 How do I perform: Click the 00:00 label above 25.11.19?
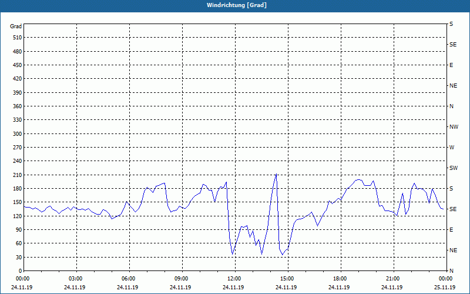[x=446, y=279]
